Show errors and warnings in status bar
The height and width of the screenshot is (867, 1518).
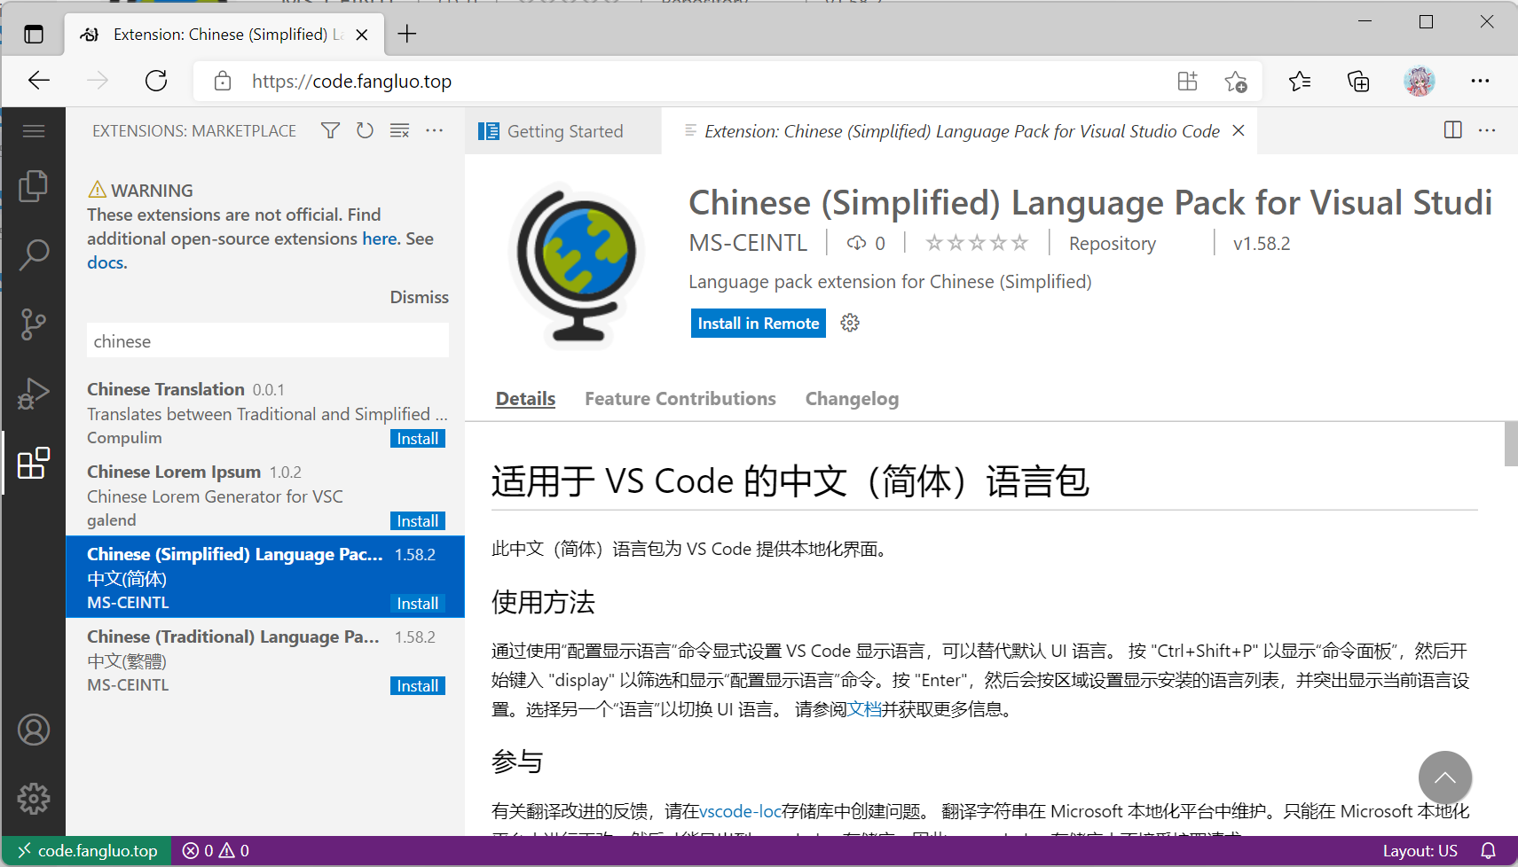point(216,851)
